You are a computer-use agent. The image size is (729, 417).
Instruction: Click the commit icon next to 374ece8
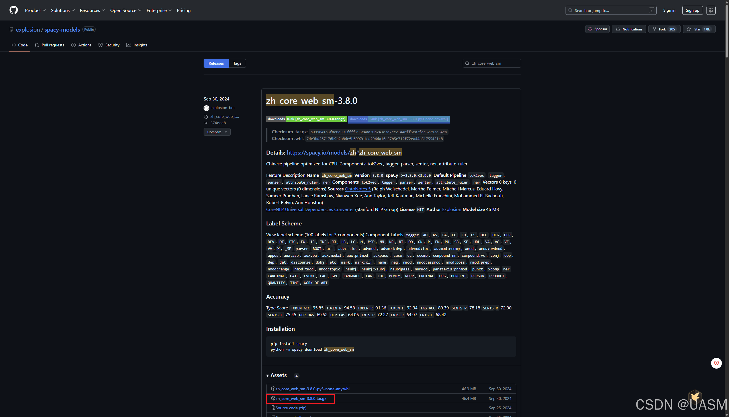click(206, 123)
